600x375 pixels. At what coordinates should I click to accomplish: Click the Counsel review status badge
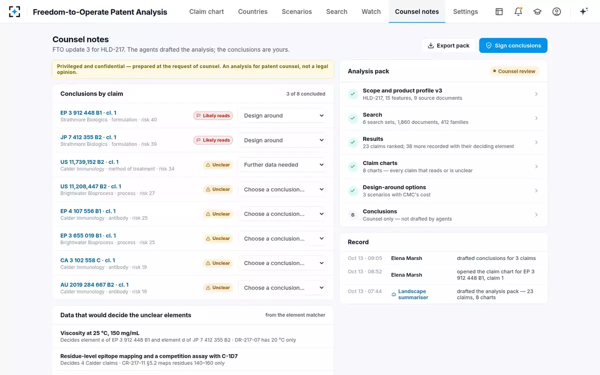click(513, 71)
